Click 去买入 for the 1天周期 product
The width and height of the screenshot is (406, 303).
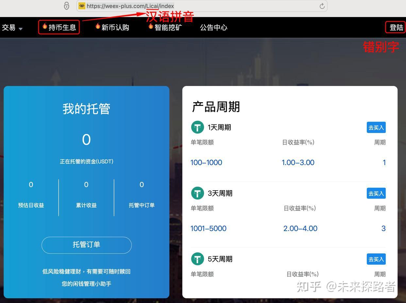376,127
